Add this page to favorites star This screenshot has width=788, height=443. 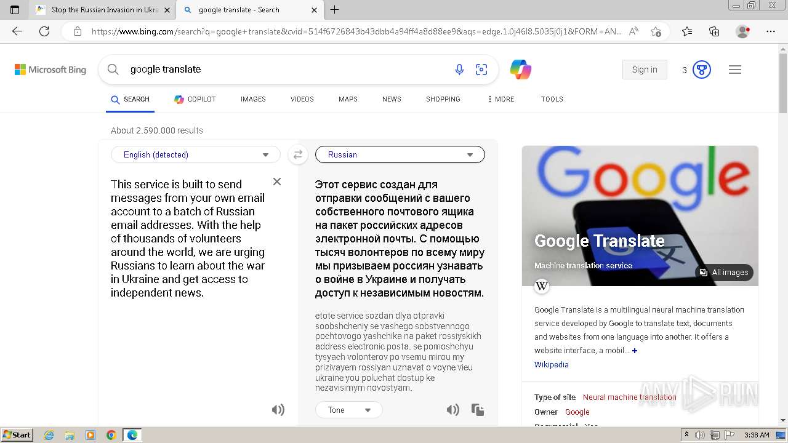point(656,31)
